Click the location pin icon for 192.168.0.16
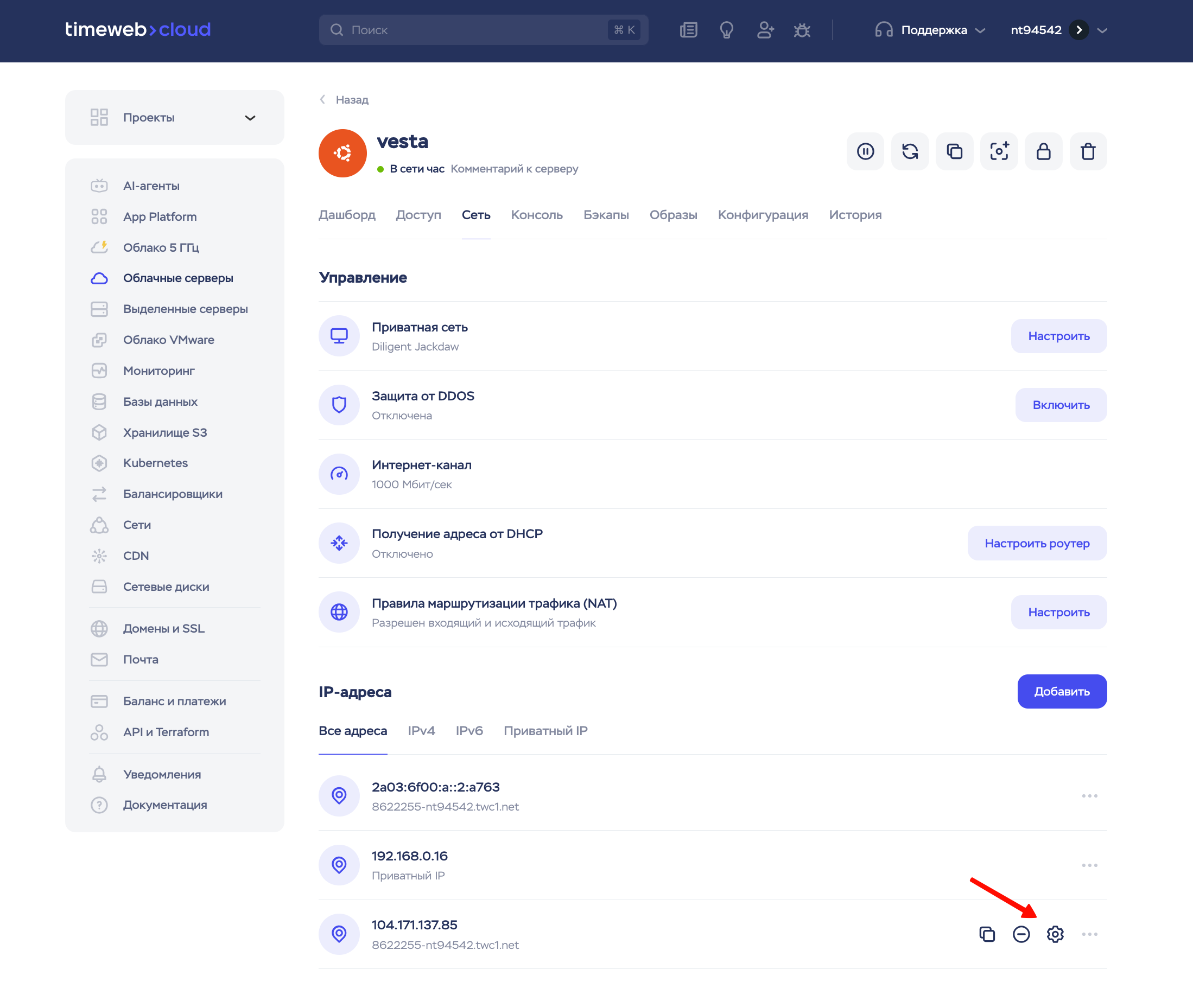This screenshot has width=1193, height=982. pos(339,865)
